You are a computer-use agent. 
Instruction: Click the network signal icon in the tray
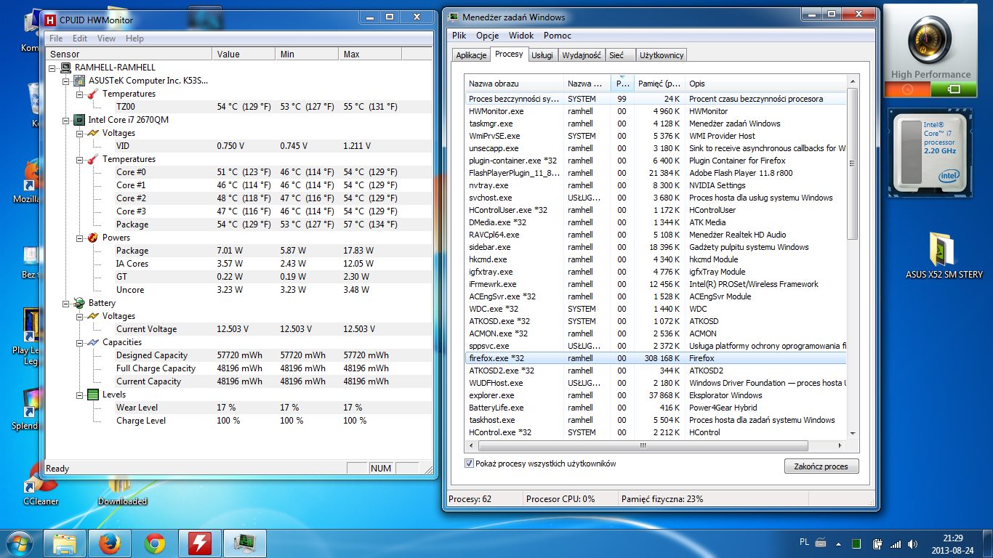896,543
